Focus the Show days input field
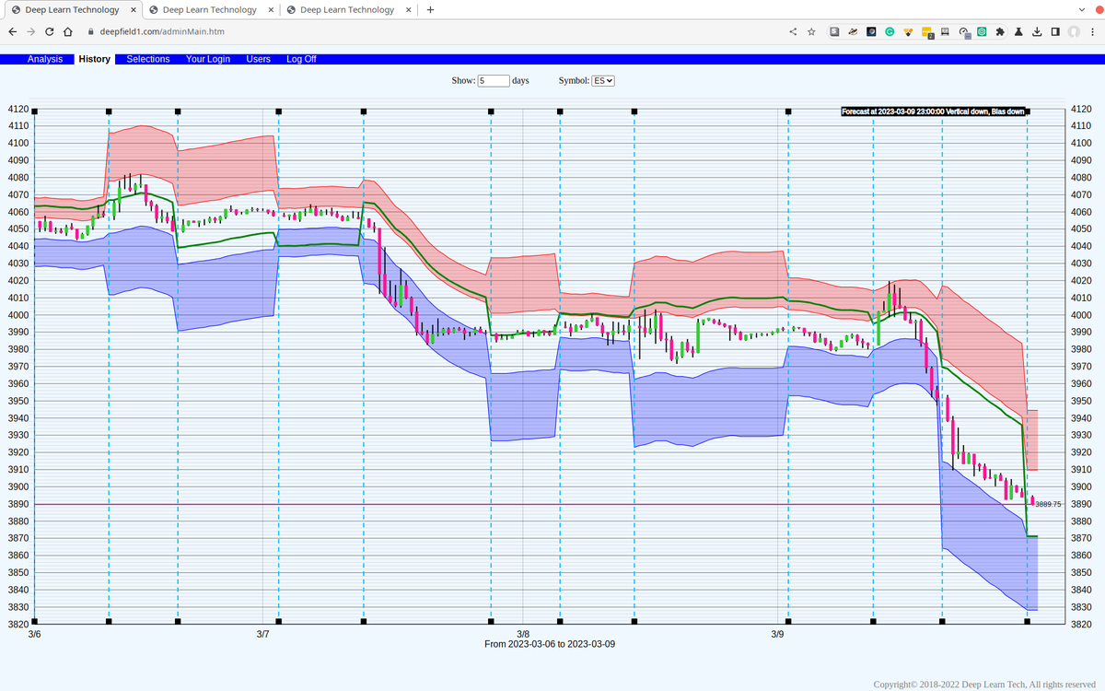The width and height of the screenshot is (1105, 691). point(494,81)
